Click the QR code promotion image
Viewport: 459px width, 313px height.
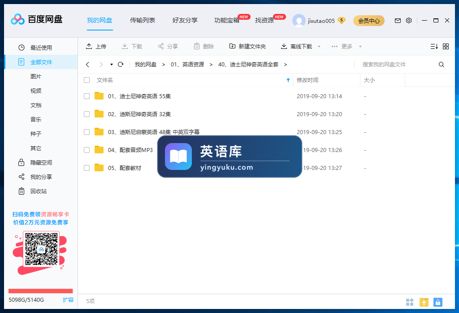point(41,249)
